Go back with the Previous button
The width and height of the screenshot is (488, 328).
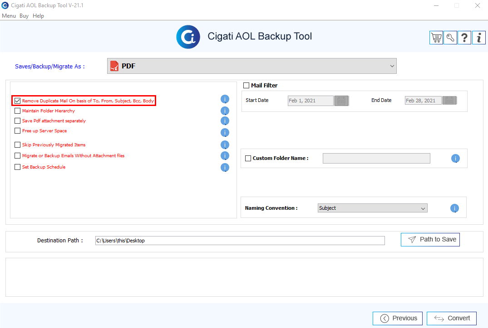397,318
